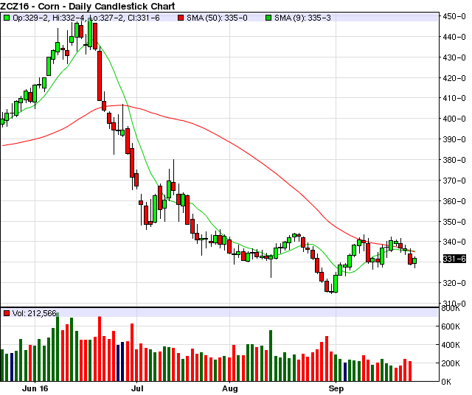Click the chart title 'ZCZ16 - Corn - Daily Candlestick Chart'
This screenshot has width=472, height=395.
click(x=88, y=6)
